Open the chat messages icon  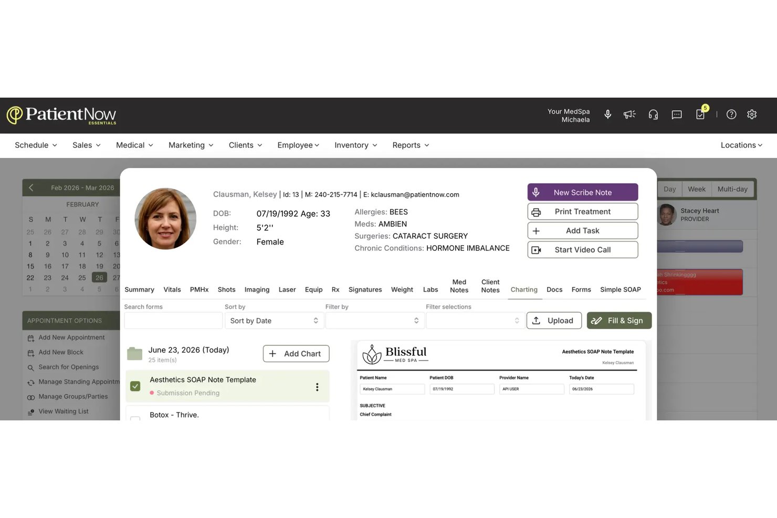click(677, 114)
